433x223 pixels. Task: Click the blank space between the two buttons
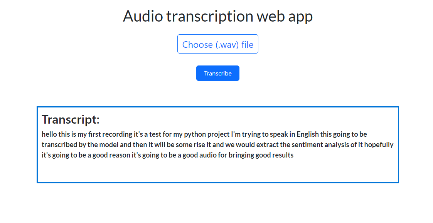(218, 60)
